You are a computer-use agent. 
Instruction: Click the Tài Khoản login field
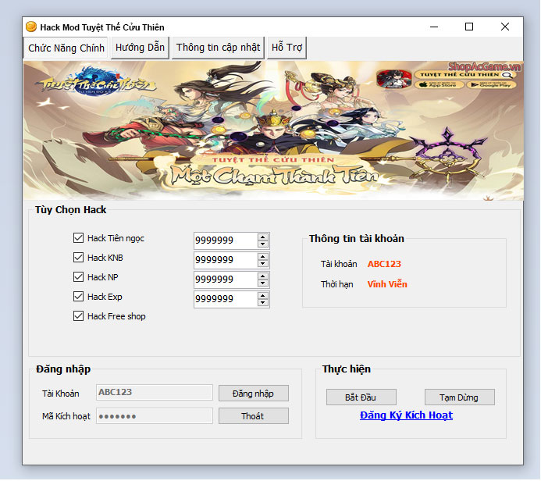click(155, 392)
